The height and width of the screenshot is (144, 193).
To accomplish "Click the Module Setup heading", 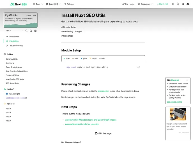I will pyautogui.click(x=71, y=50).
